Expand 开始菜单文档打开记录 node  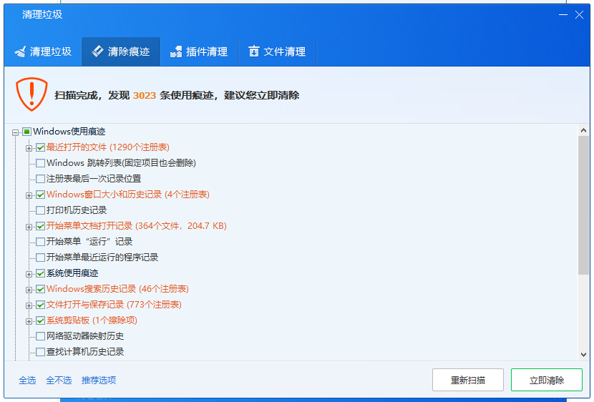coord(29,227)
